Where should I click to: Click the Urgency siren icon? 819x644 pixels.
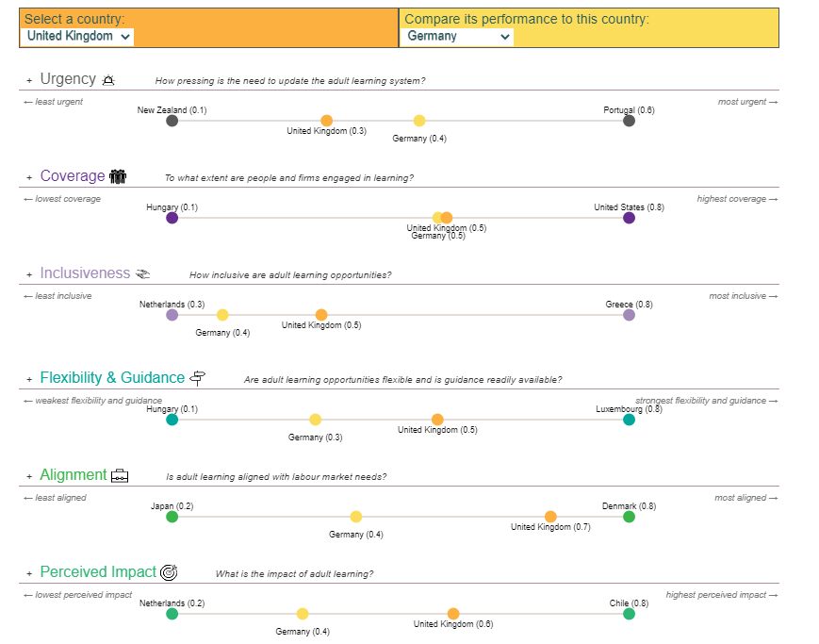[109, 80]
